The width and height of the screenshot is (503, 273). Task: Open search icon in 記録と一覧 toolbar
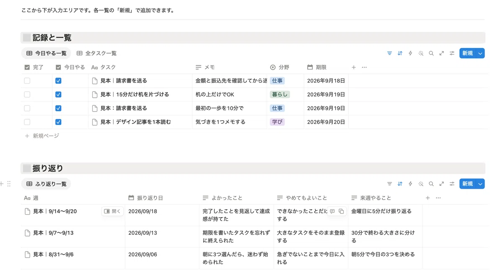click(x=431, y=53)
